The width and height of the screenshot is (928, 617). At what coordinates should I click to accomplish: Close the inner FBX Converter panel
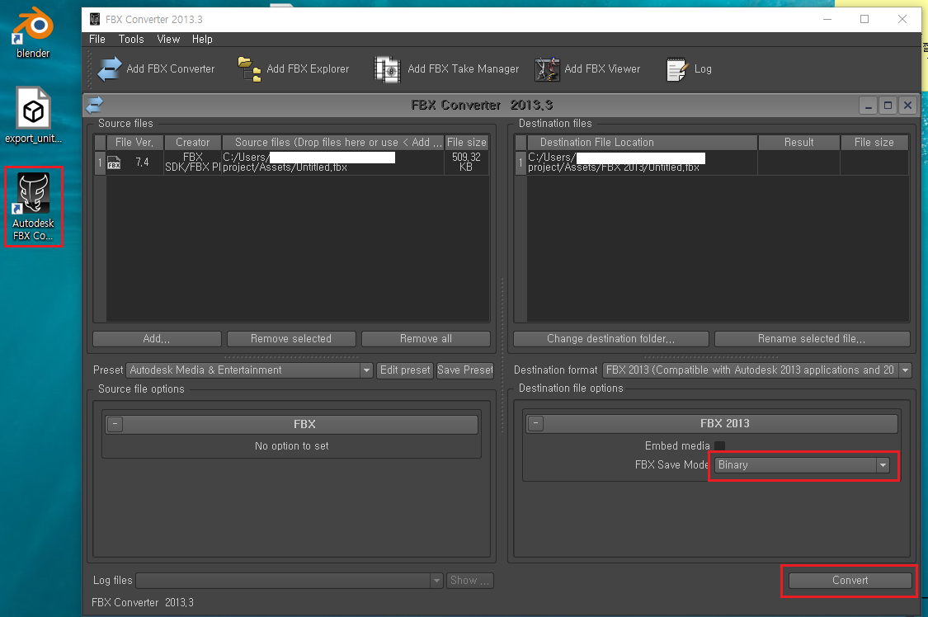907,106
